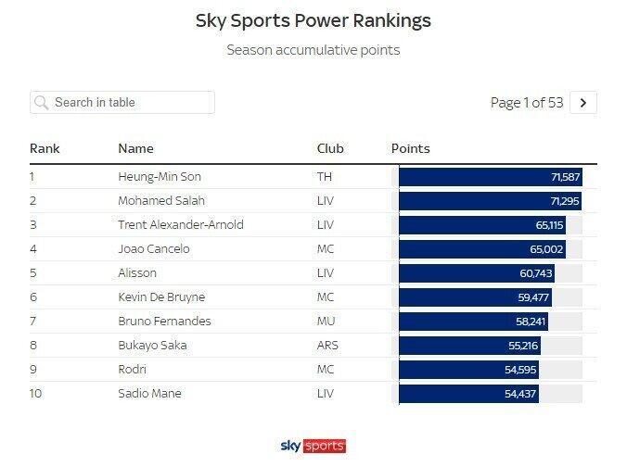Click the 71,587 points bar
This screenshot has width=627, height=467.
point(491,177)
